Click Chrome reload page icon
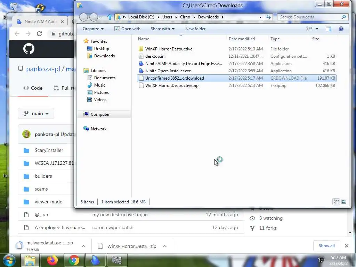 [39, 34]
